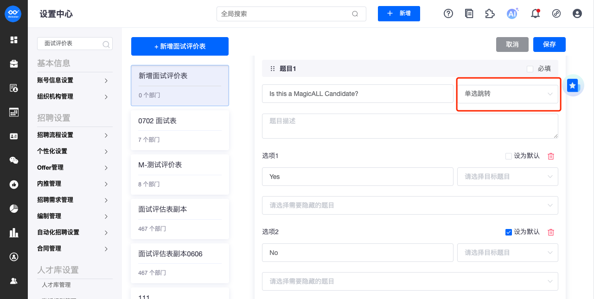Open 请选择目标题目 dropdown for Yes option
This screenshot has width=594, height=299.
tap(508, 177)
